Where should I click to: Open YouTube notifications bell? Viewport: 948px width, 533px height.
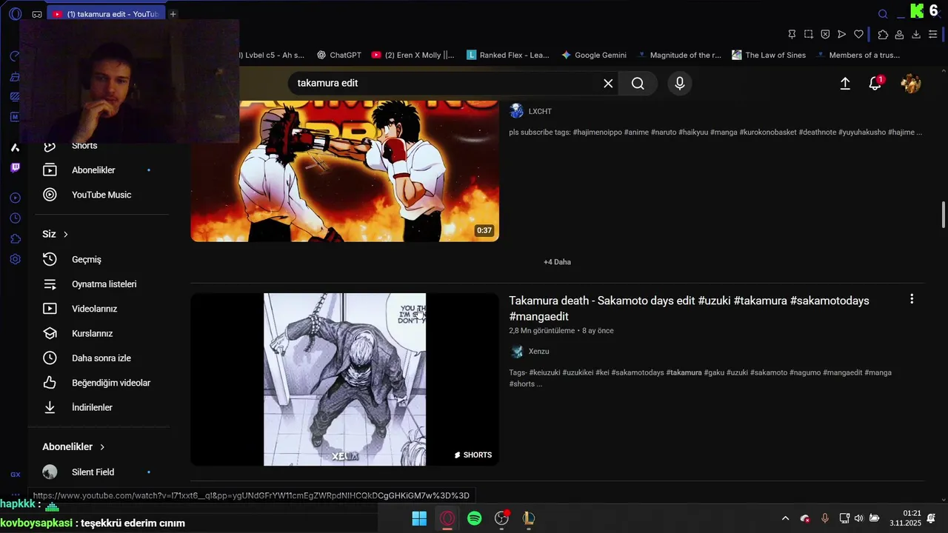pos(875,84)
